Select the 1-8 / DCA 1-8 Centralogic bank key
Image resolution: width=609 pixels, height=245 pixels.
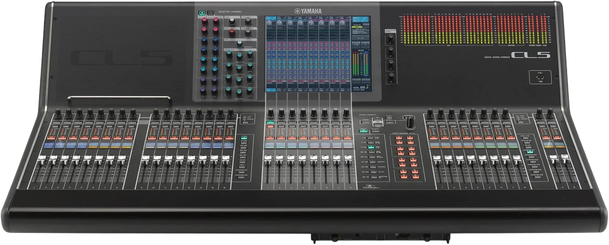point(370,138)
